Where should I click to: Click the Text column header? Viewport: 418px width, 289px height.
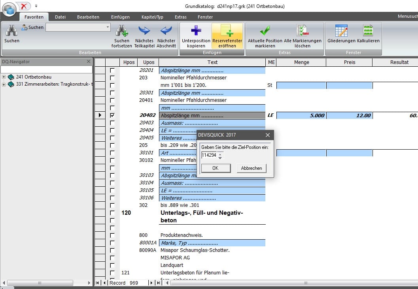212,62
